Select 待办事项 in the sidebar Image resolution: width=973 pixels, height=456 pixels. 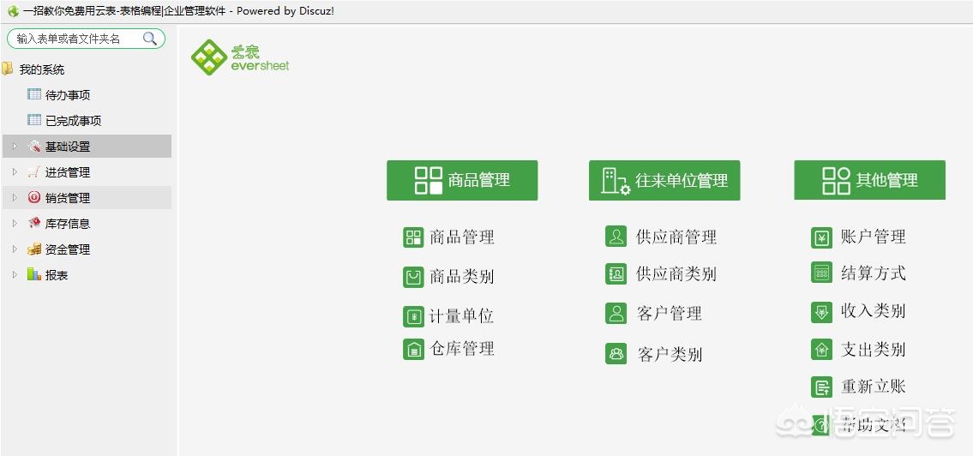click(x=68, y=95)
